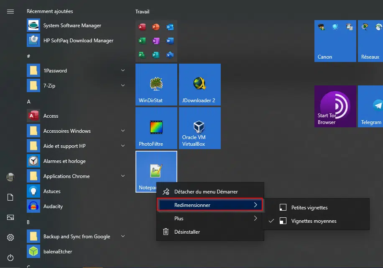Open Publisher in Travail tile group
383x268 pixels.
[156, 55]
